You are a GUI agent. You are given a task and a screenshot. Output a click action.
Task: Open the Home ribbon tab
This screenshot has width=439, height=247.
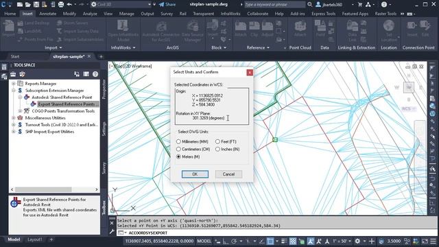(10, 14)
